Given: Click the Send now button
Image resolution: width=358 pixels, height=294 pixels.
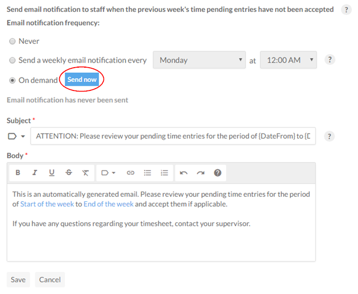Looking at the screenshot, I should tap(82, 80).
